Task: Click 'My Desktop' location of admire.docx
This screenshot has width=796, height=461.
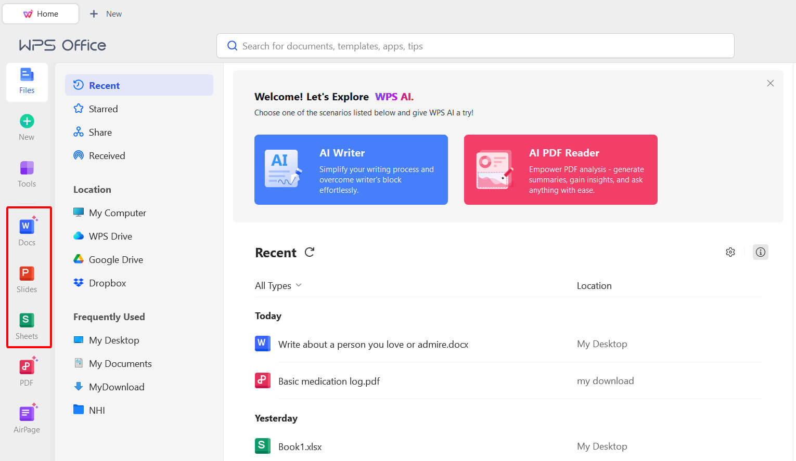Action: (x=602, y=344)
